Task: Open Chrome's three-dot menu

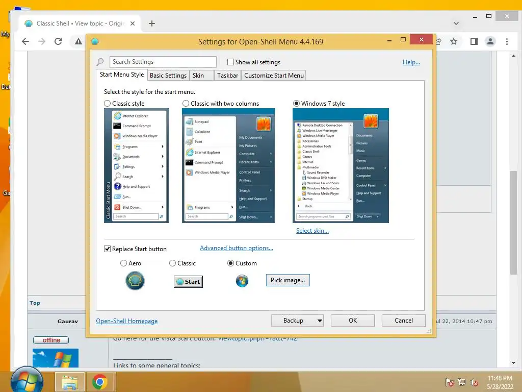Action: (x=507, y=41)
